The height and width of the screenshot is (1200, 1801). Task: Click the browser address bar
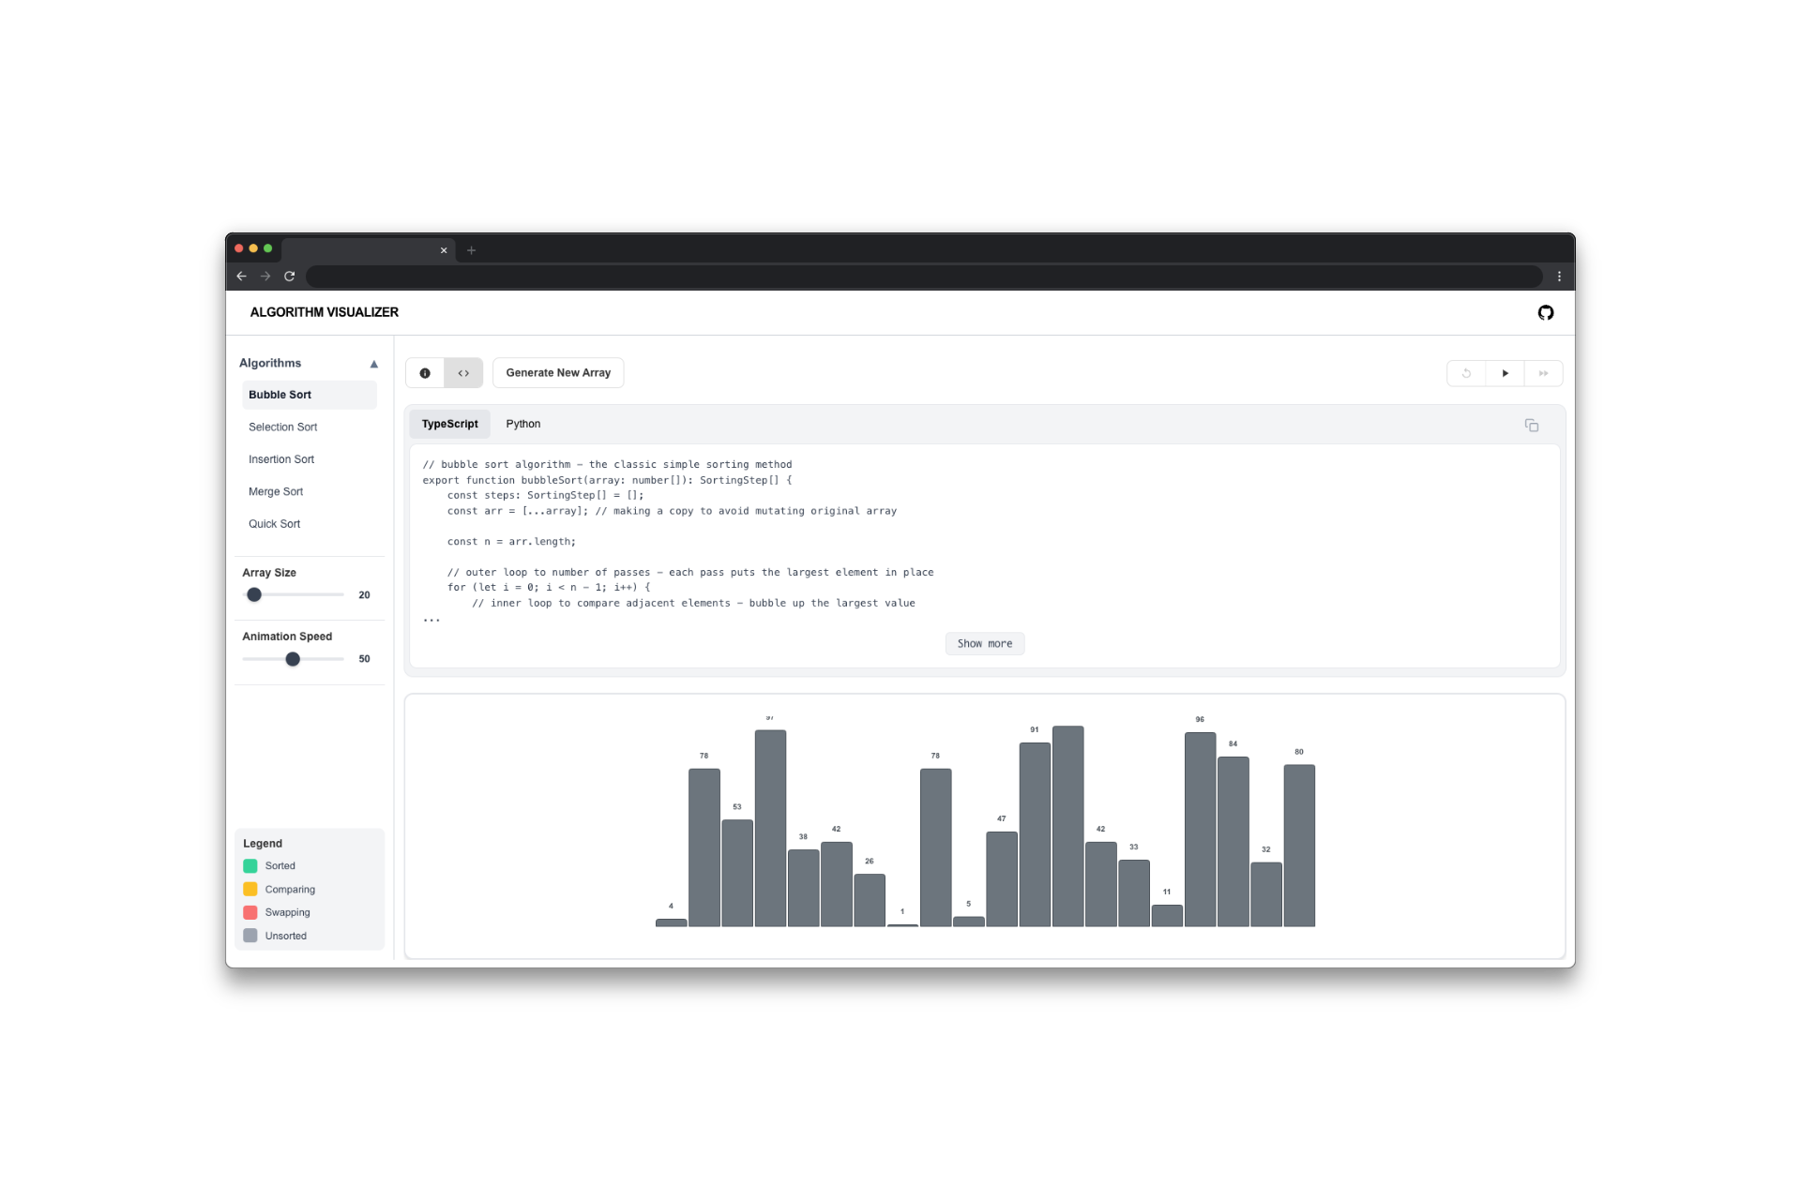[924, 277]
